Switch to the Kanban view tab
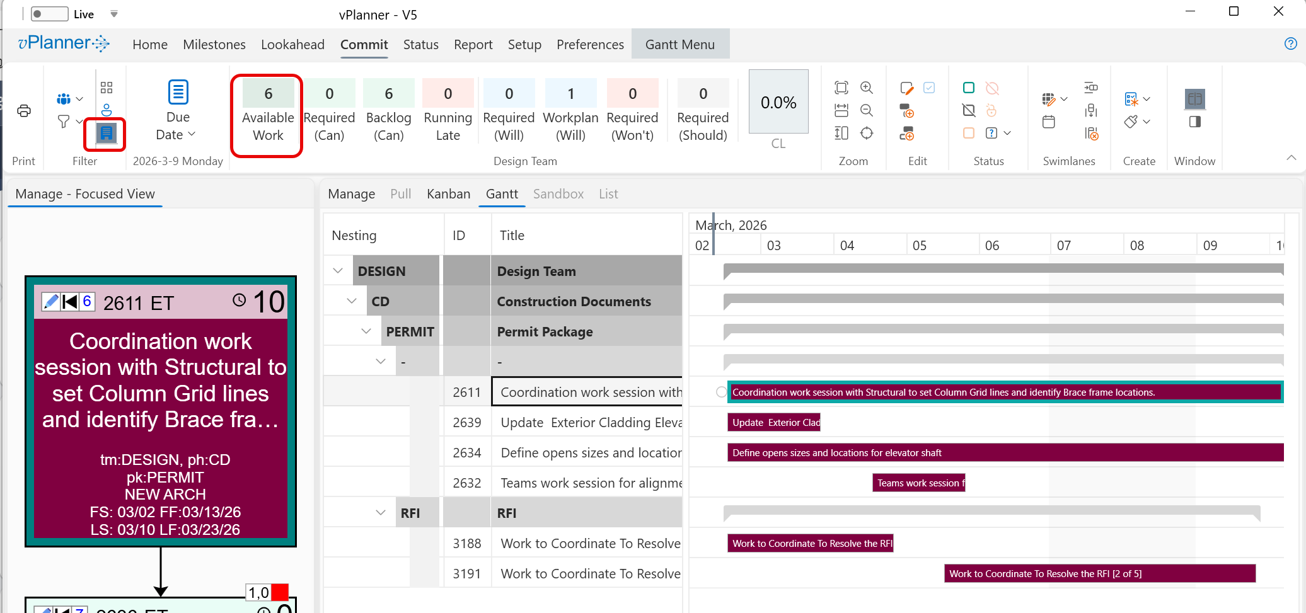The width and height of the screenshot is (1306, 613). [448, 194]
